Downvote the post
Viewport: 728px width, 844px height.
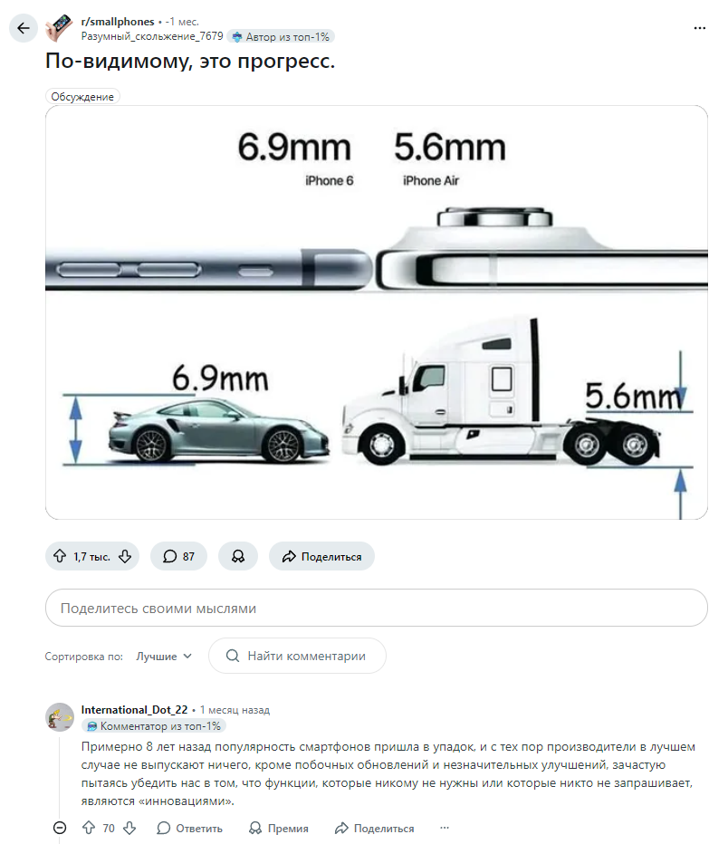pos(125,557)
